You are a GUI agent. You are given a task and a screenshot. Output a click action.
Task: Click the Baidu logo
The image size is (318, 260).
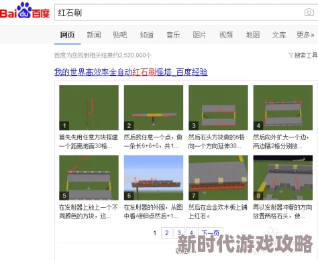tap(25, 11)
